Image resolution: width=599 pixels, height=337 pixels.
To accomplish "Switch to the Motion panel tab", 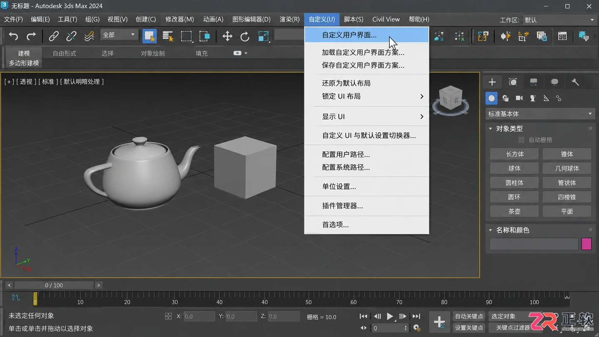I will [x=554, y=82].
